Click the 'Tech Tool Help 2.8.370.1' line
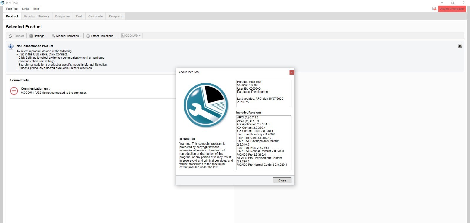The height and width of the screenshot is (223, 470). 253,148
